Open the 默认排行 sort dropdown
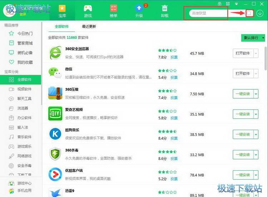Viewport: 268px width, 197px height. (x=253, y=38)
